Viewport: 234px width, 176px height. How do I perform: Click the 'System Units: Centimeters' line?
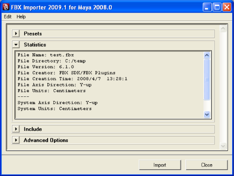point(54,109)
